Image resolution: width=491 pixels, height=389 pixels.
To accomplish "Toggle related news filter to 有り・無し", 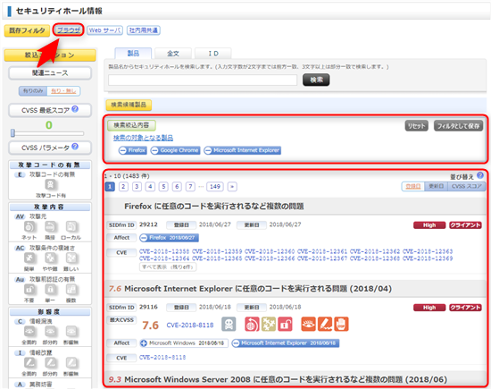I will (63, 91).
